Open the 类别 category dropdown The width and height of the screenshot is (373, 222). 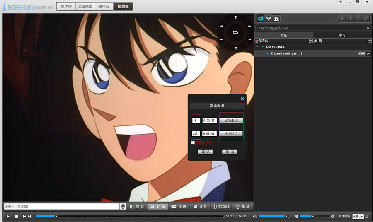[369, 41]
